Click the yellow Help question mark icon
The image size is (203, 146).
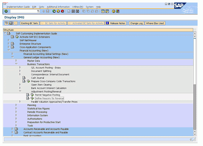(x=114, y=11)
